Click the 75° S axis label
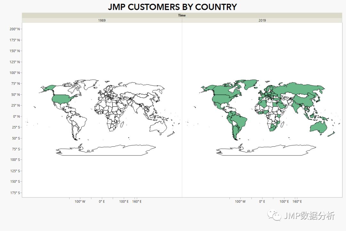 (x=16, y=149)
